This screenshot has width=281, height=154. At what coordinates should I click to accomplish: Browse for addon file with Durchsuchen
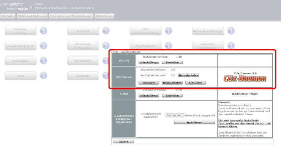[x=175, y=115]
